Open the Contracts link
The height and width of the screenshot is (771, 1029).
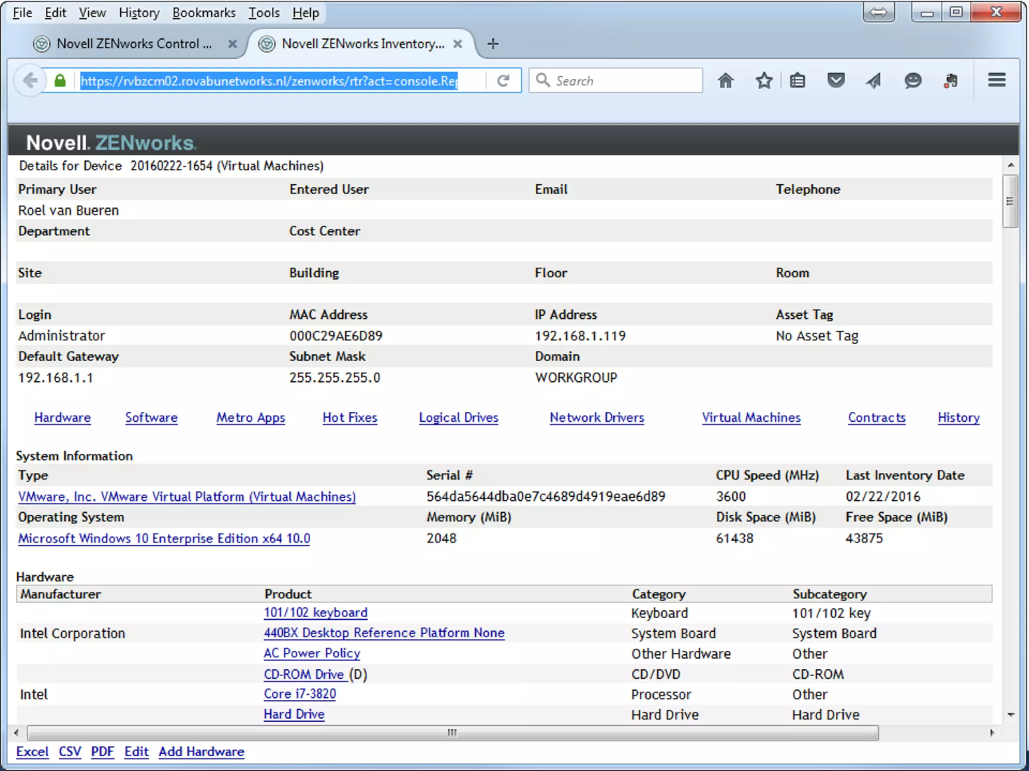(877, 418)
